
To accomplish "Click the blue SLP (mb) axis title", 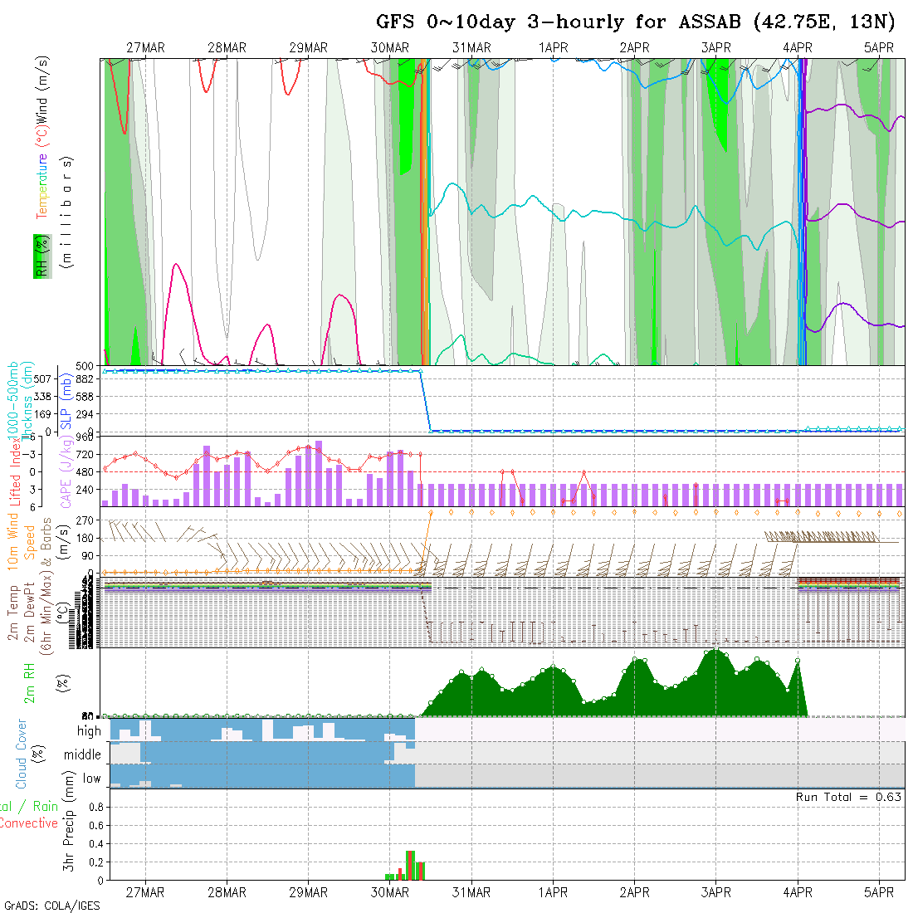I will point(66,403).
